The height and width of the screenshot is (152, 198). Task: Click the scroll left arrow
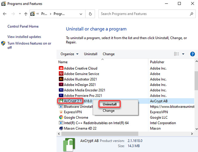(x=59, y=134)
